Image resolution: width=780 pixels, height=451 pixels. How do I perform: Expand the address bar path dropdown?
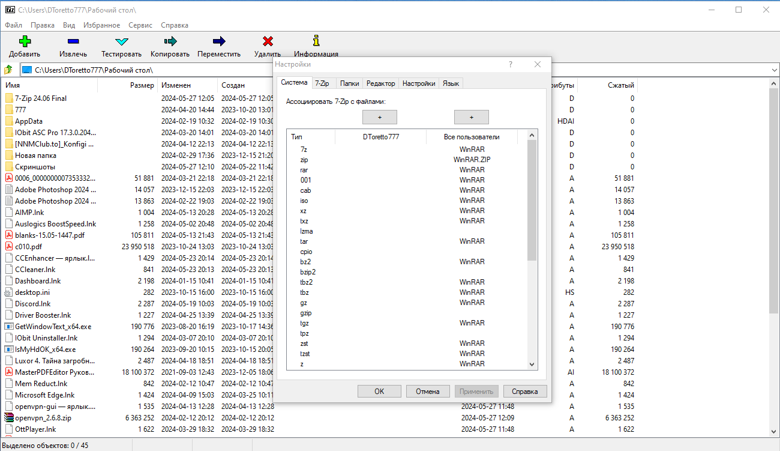point(773,70)
